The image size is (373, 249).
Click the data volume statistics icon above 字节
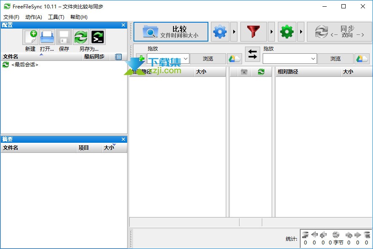336,235
